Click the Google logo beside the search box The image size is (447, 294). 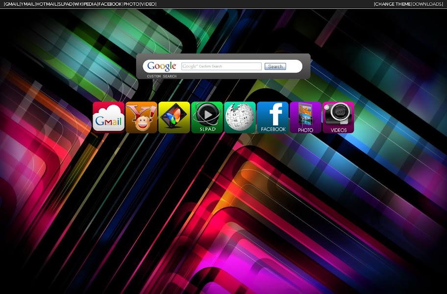click(162, 66)
